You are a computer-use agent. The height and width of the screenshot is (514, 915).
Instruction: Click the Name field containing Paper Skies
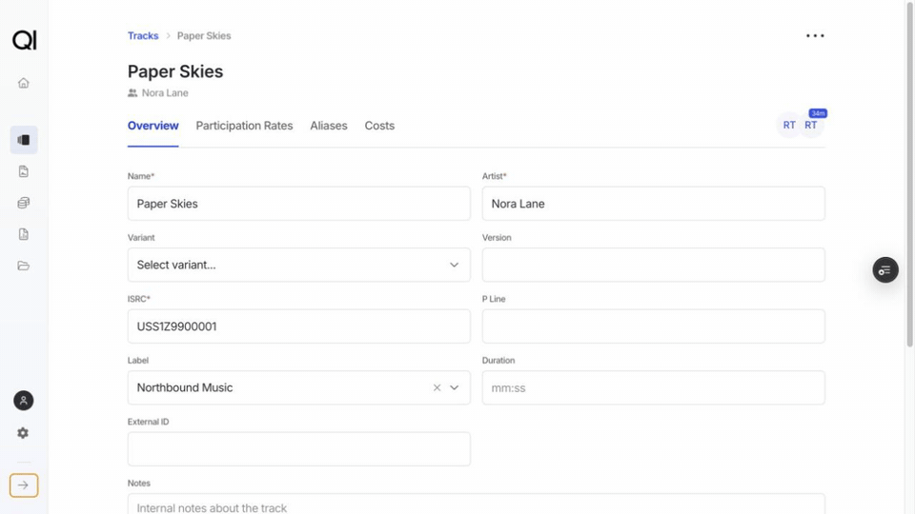pos(298,204)
